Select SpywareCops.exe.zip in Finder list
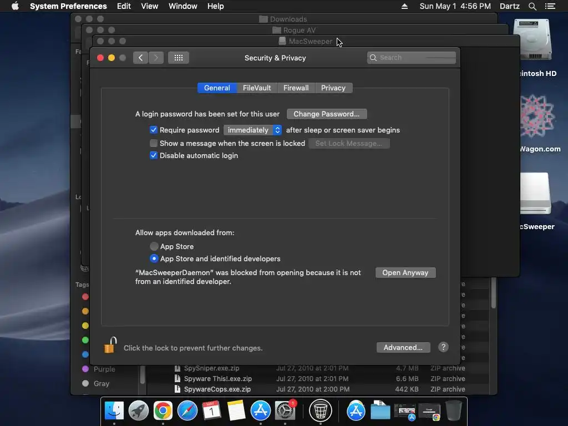 pos(217,389)
